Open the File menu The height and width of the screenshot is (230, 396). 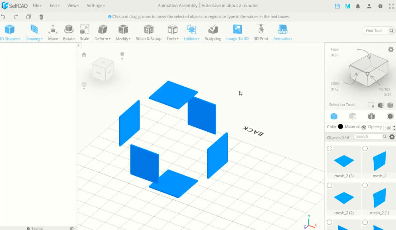(37, 6)
